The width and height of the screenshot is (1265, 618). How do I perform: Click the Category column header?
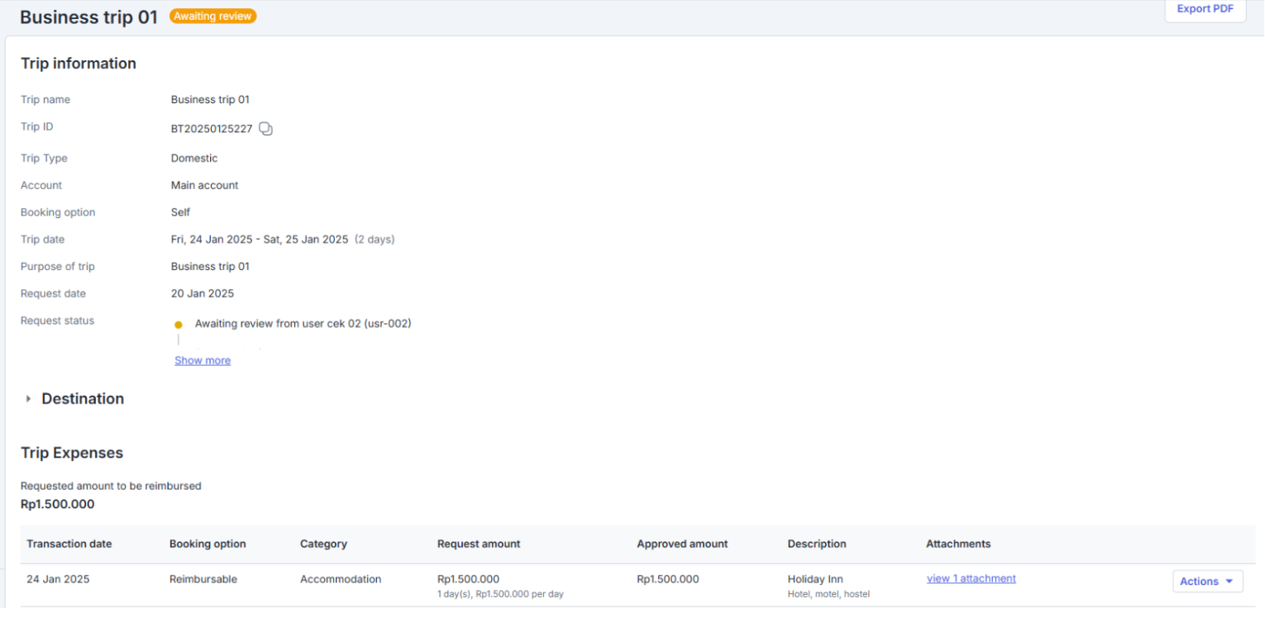pyautogui.click(x=323, y=544)
